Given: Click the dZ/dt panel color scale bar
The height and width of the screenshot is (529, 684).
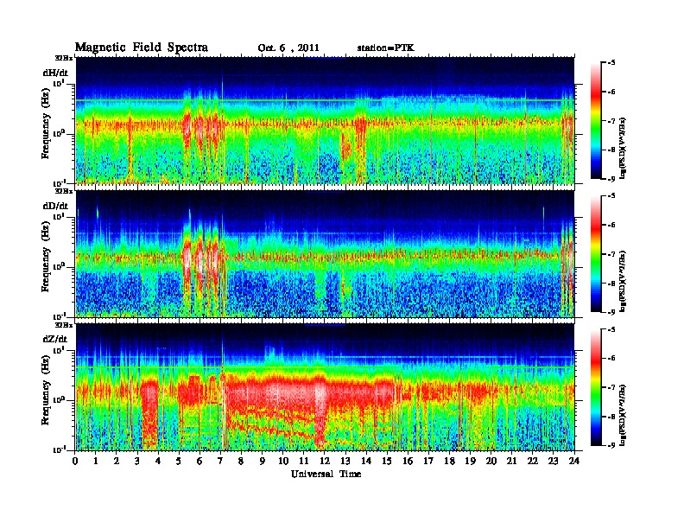Looking at the screenshot, I should coord(596,387).
